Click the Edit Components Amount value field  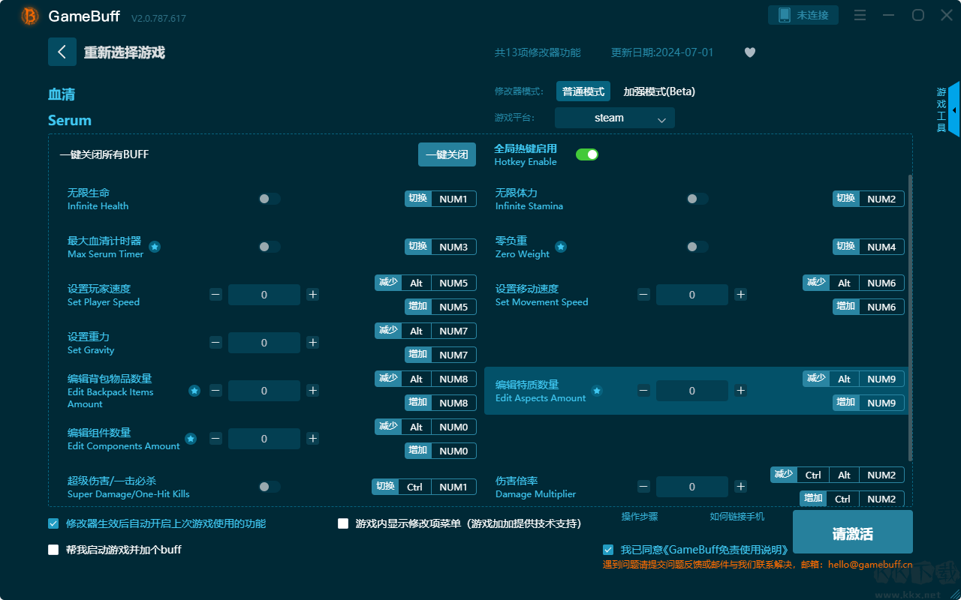264,439
